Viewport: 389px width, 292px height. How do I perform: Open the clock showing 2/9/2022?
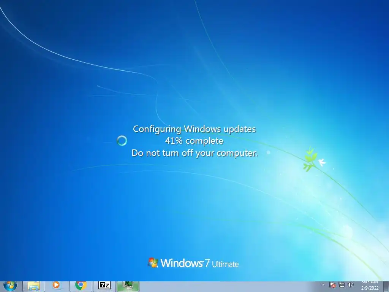coord(370,286)
